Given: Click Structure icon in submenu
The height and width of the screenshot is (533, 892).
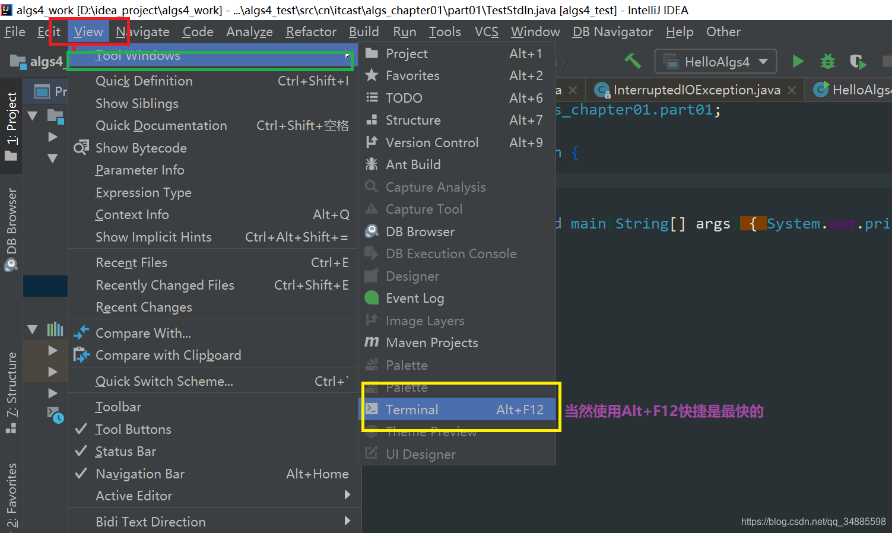Looking at the screenshot, I should pos(372,119).
